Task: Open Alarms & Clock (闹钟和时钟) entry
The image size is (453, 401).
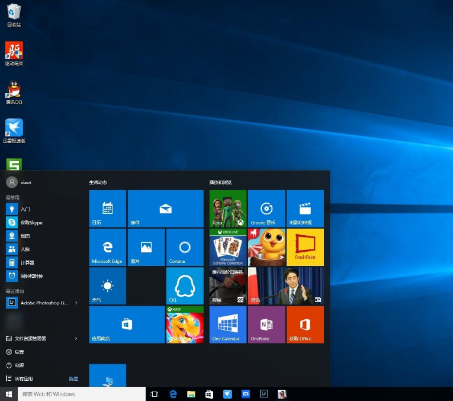Action: (42, 276)
